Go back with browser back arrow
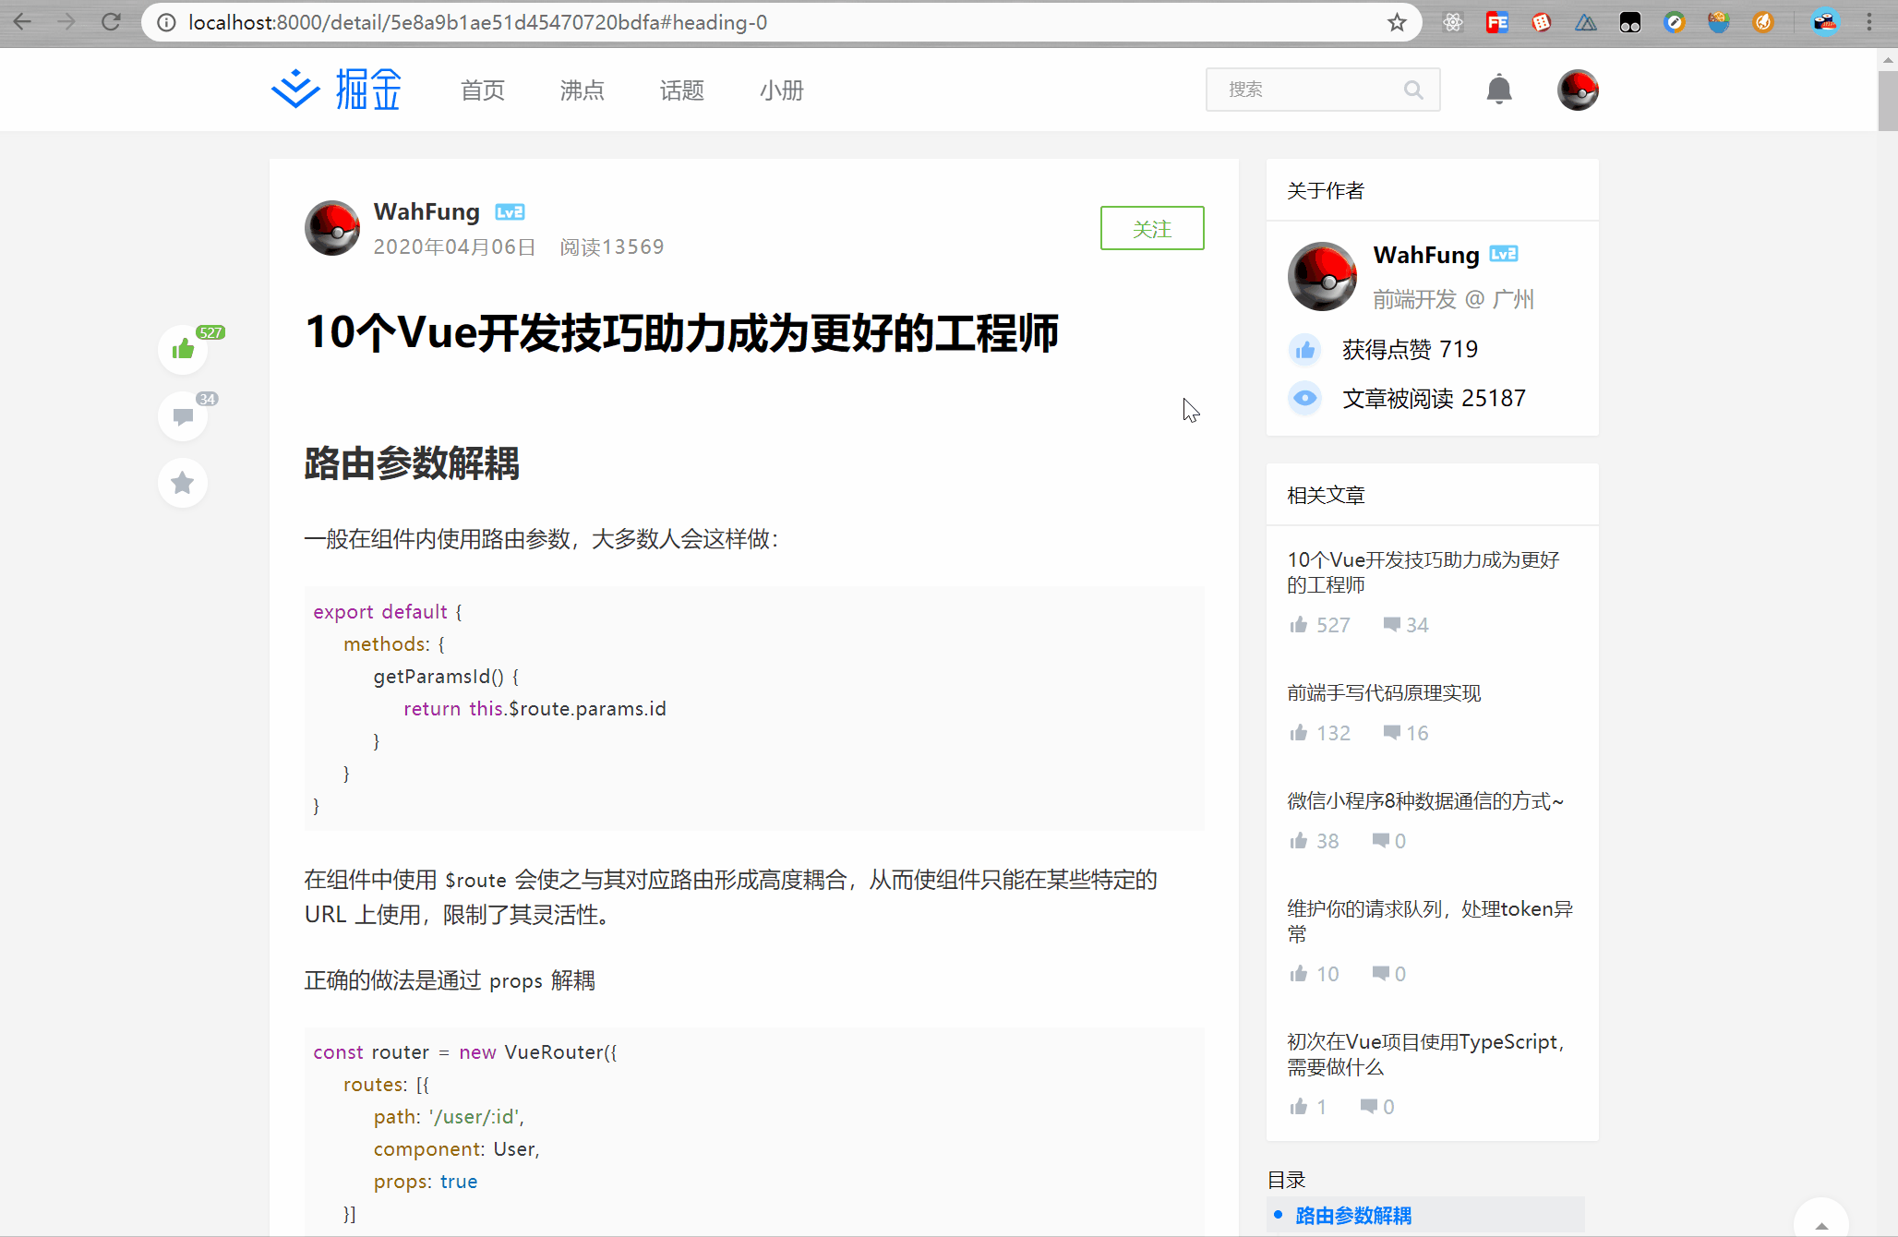Viewport: 1898px width, 1237px height. point(22,22)
